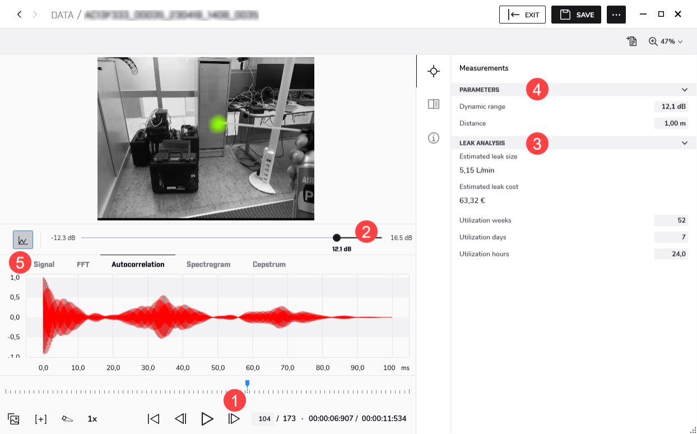
Task: Click the add report notes icon
Action: [x=632, y=41]
